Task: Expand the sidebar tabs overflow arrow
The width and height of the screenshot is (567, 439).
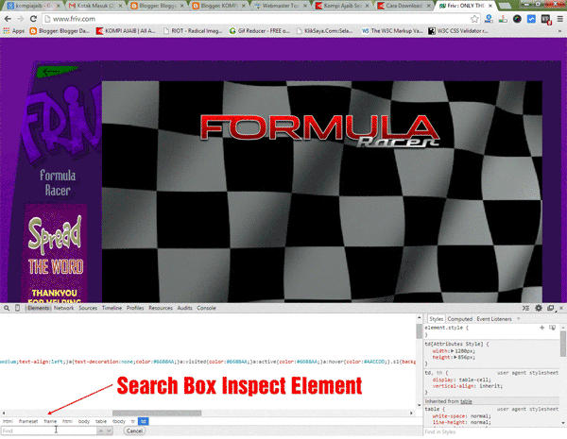Action: pos(519,319)
